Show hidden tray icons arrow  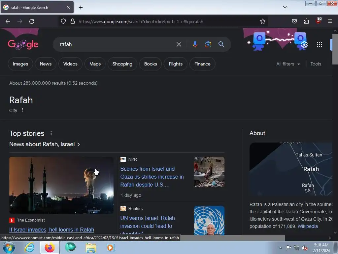281,248
